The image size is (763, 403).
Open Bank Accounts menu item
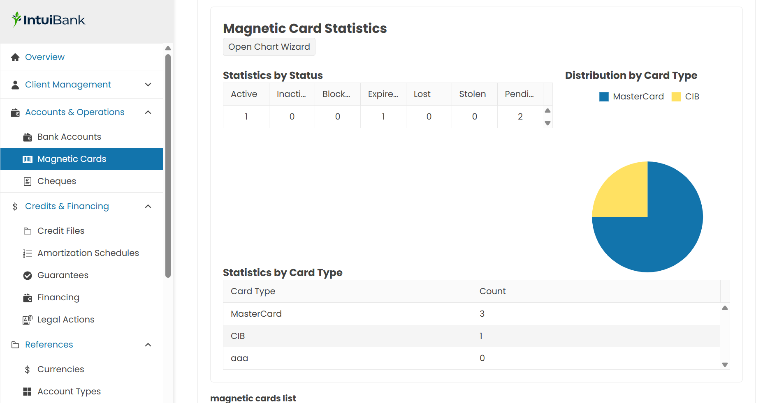[x=81, y=137]
